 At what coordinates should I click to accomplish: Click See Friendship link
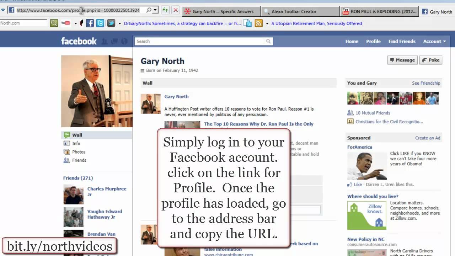(x=426, y=83)
